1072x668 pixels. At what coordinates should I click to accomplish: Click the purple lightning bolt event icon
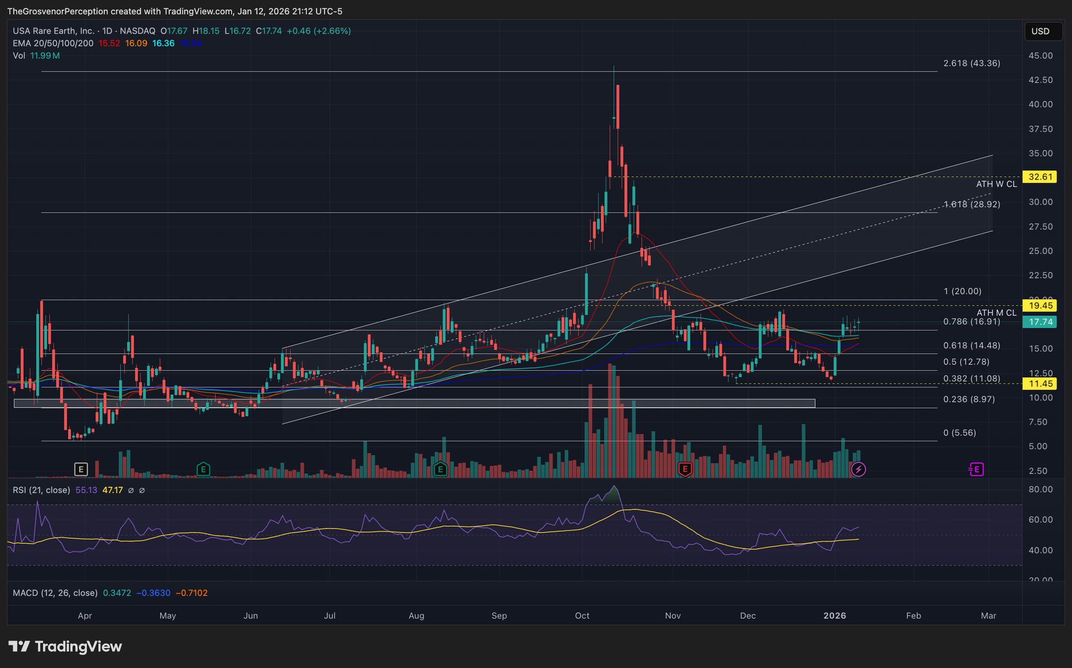click(x=858, y=470)
